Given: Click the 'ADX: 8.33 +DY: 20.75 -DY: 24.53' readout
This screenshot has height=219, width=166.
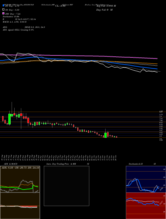Looking at the screenshot, I should pyautogui.click(x=20, y=168).
